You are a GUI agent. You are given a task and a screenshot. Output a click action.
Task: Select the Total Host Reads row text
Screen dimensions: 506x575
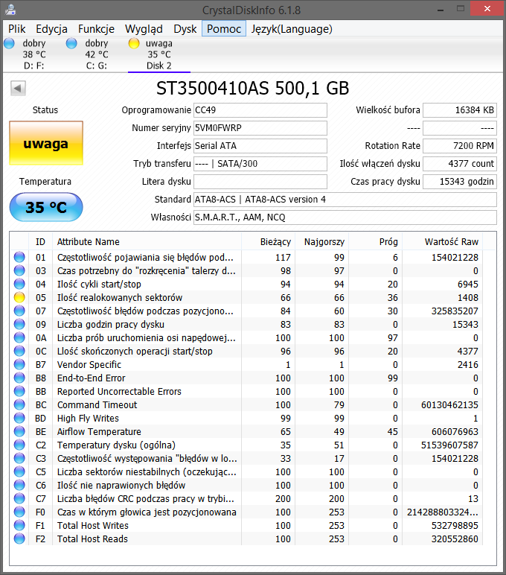(x=92, y=539)
